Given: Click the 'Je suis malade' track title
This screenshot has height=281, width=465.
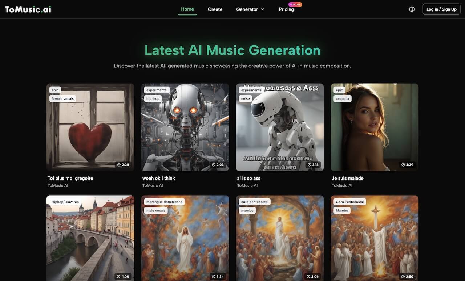Looking at the screenshot, I should coord(348,178).
